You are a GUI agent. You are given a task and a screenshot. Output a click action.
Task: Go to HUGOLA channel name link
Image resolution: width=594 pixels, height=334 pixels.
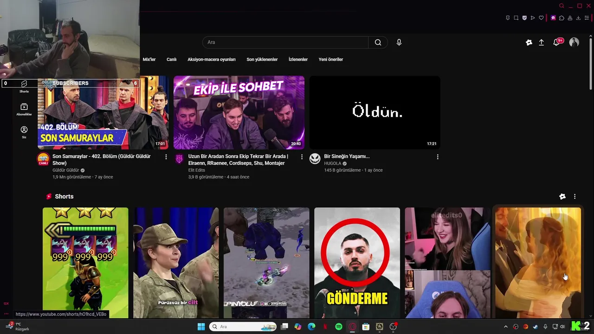coord(333,163)
